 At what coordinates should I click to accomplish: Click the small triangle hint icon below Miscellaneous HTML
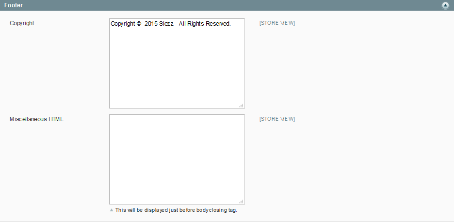point(112,210)
